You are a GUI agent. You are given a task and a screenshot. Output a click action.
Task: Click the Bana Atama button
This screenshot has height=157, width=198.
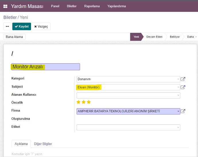[x=14, y=37]
